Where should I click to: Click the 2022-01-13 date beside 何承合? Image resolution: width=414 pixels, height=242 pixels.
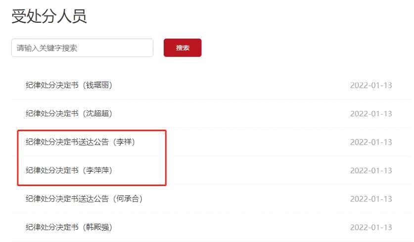coord(371,199)
